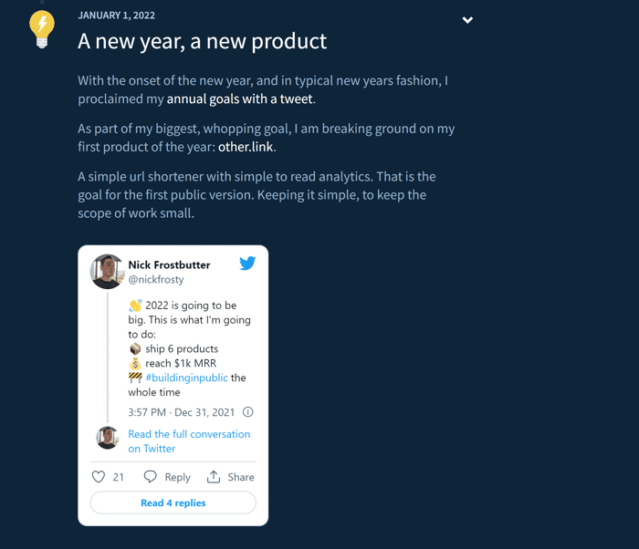The image size is (639, 549).
Task: Open the @nickfrosty handle
Action: [156, 279]
